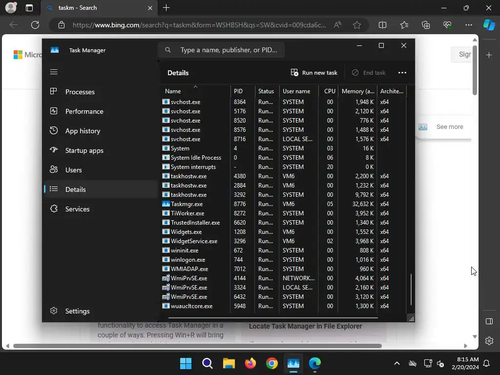
Task: Open Services page in Task Manager
Action: 101,209
